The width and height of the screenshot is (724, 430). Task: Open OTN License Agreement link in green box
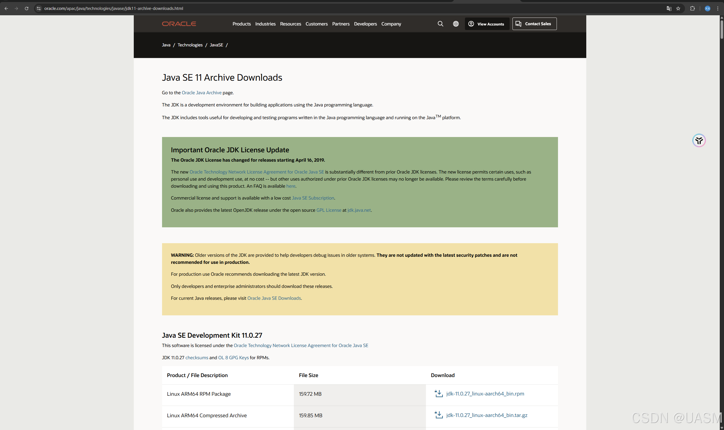coord(257,172)
